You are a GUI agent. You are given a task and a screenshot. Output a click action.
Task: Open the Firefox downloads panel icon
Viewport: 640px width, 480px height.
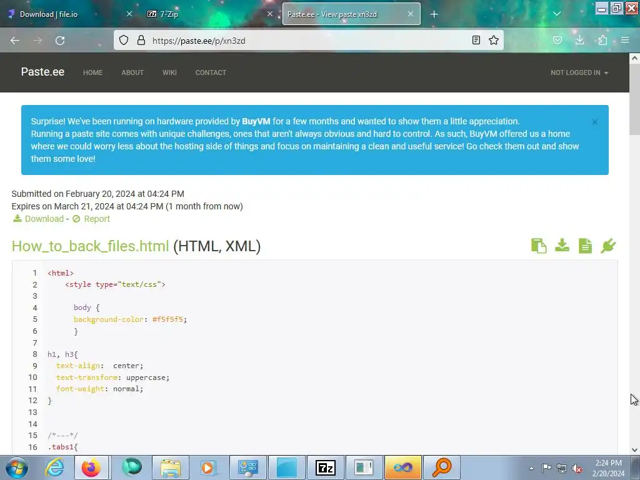[579, 40]
